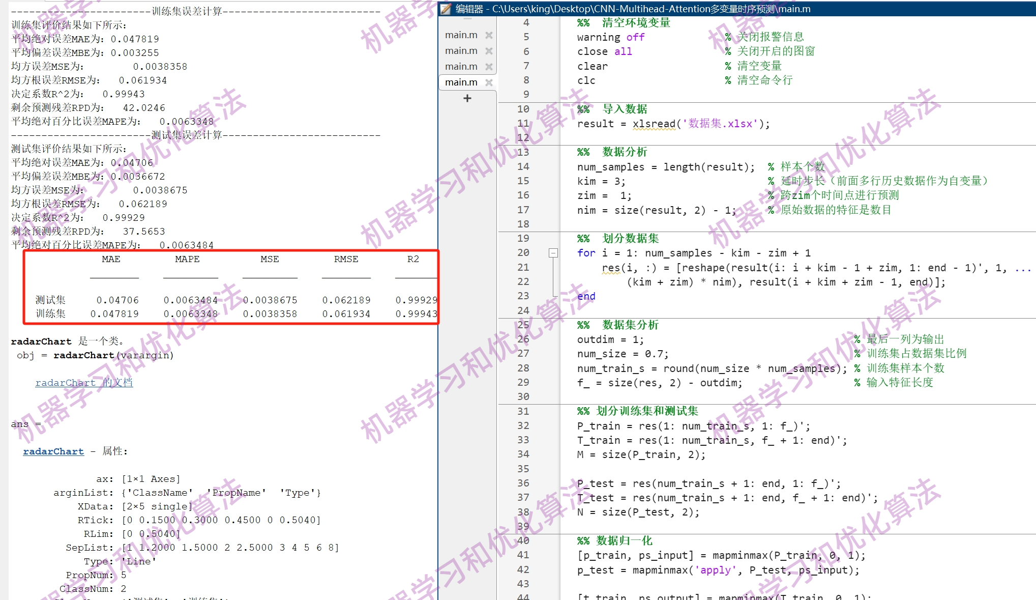Switch to the first main.m tab
The image size is (1036, 600).
point(461,35)
